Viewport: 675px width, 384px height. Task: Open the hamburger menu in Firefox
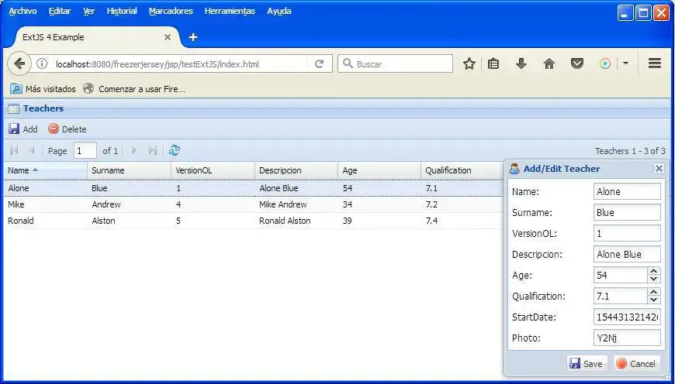point(655,63)
